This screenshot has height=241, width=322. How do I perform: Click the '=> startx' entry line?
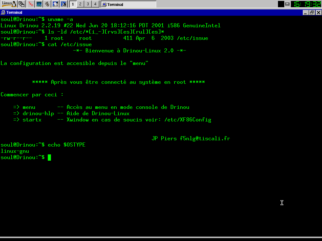[112, 120]
